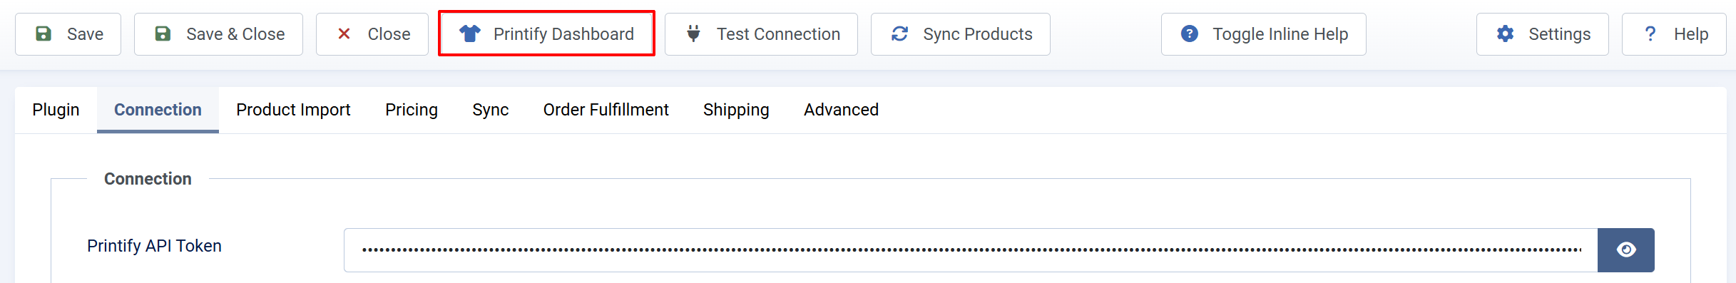The image size is (1736, 283).
Task: Start Sync Products
Action: [961, 34]
